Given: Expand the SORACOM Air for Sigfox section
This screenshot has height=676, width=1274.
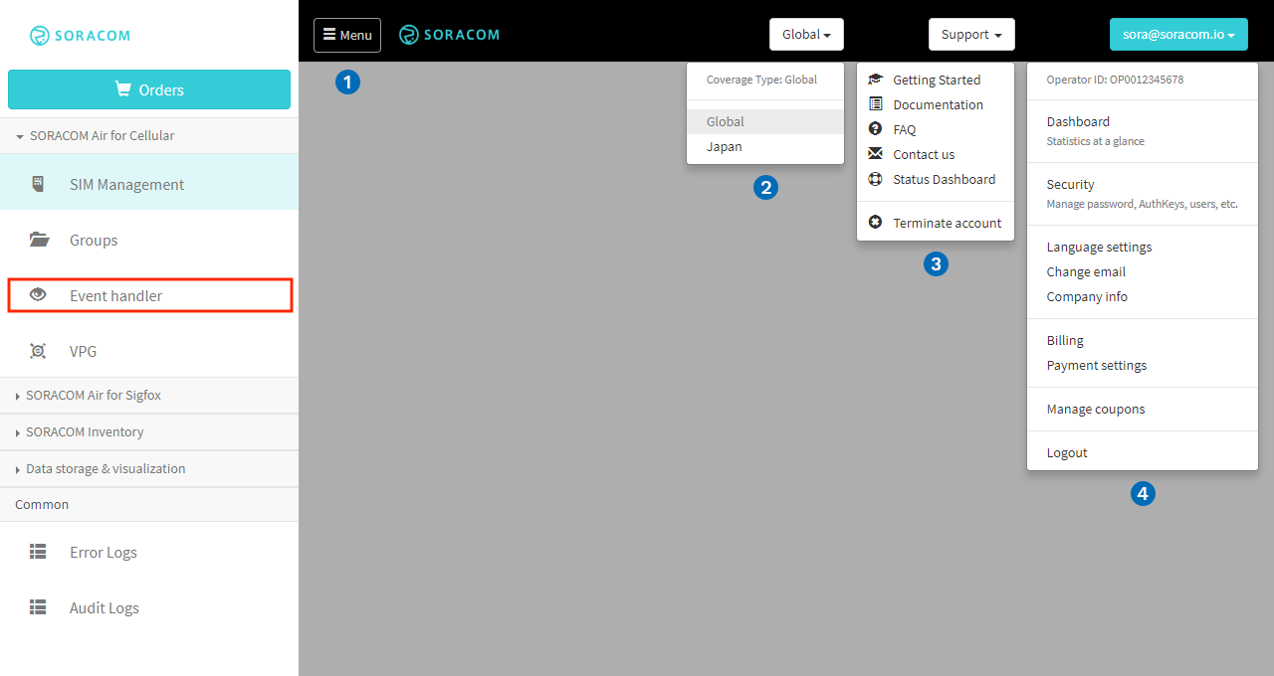Looking at the screenshot, I should 94,395.
